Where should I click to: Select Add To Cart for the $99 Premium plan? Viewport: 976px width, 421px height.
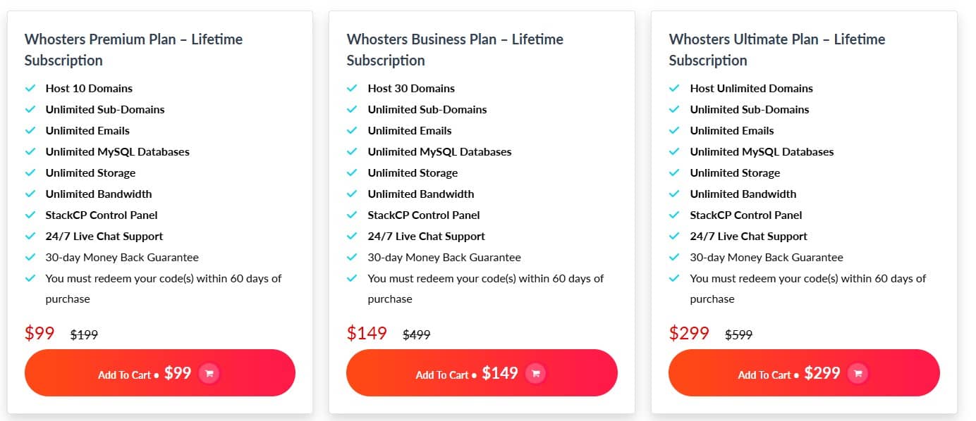(160, 373)
